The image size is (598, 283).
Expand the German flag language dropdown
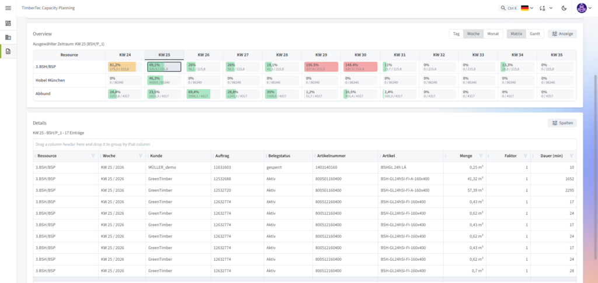coord(527,8)
